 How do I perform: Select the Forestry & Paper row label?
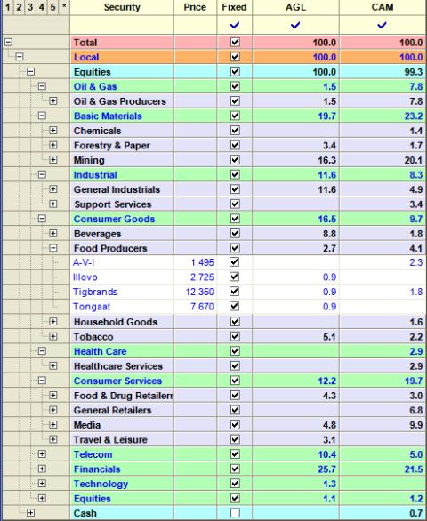click(x=112, y=146)
